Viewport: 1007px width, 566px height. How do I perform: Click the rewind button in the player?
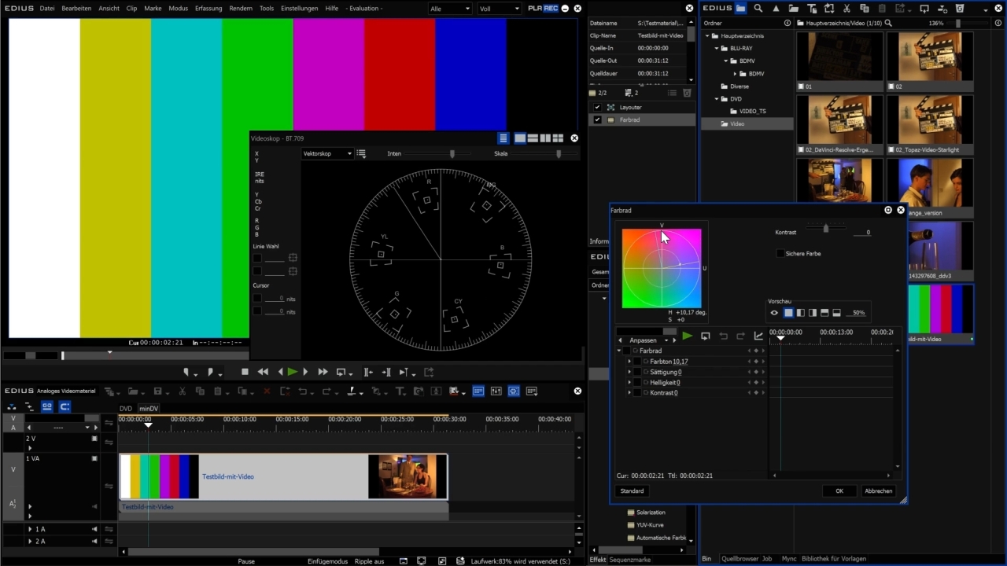pos(263,372)
